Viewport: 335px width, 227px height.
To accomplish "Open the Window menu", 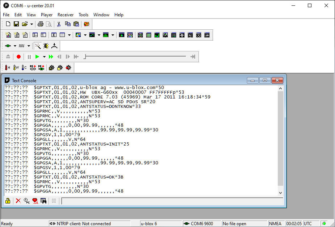I will [101, 15].
